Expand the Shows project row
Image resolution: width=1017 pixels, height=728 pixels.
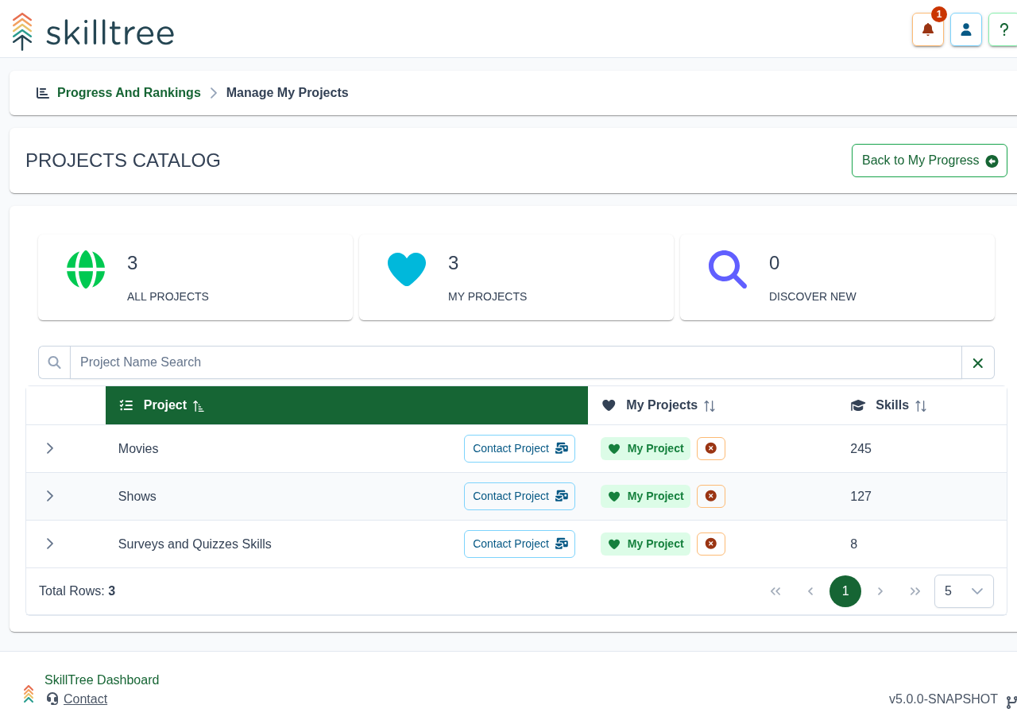coord(49,496)
